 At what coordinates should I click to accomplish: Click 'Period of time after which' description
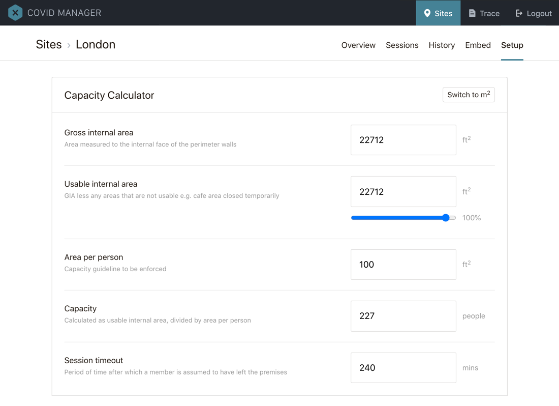pyautogui.click(x=176, y=372)
